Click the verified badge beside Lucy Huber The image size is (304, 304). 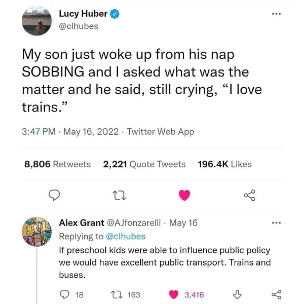115,14
